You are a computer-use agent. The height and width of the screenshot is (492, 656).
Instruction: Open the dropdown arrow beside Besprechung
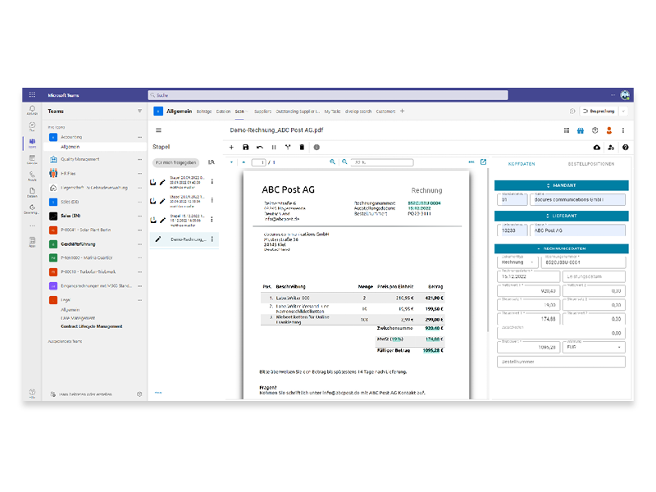click(x=624, y=112)
